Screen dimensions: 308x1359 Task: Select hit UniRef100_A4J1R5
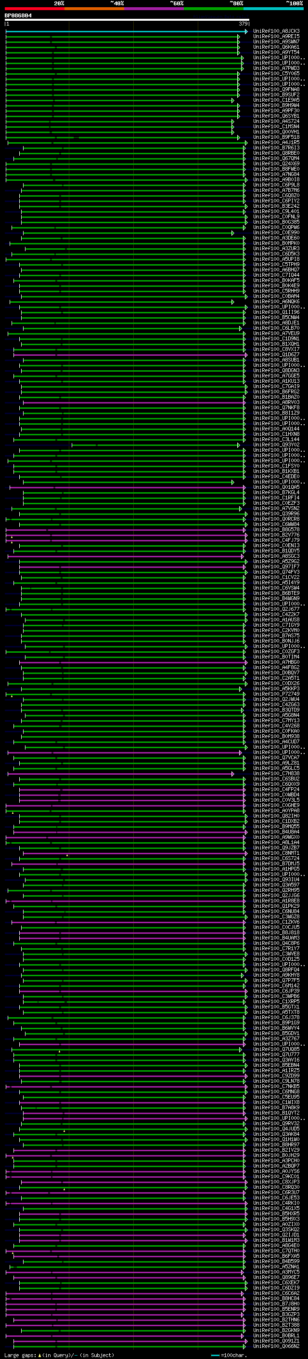point(276,142)
